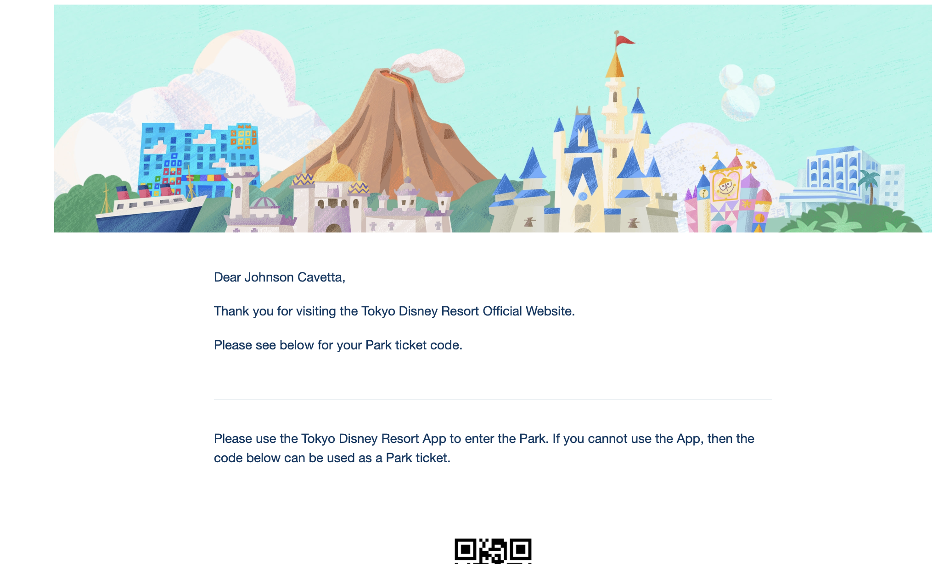Click the 'Park ticket code' sentence

tap(338, 345)
